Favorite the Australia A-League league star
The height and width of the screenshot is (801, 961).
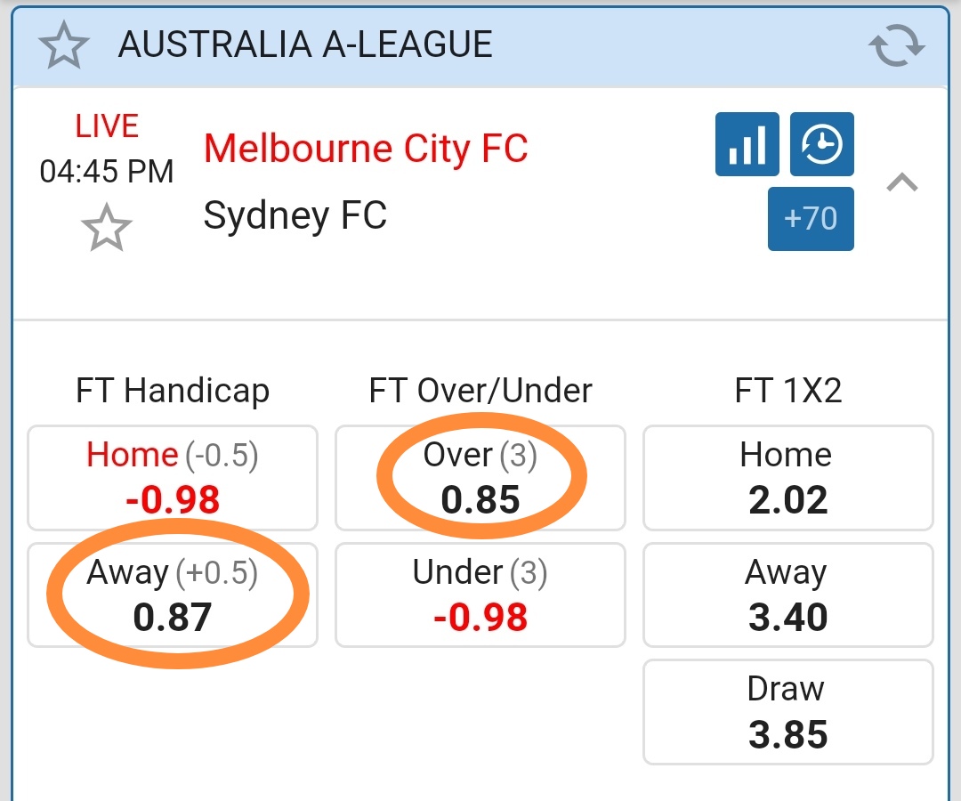click(65, 45)
